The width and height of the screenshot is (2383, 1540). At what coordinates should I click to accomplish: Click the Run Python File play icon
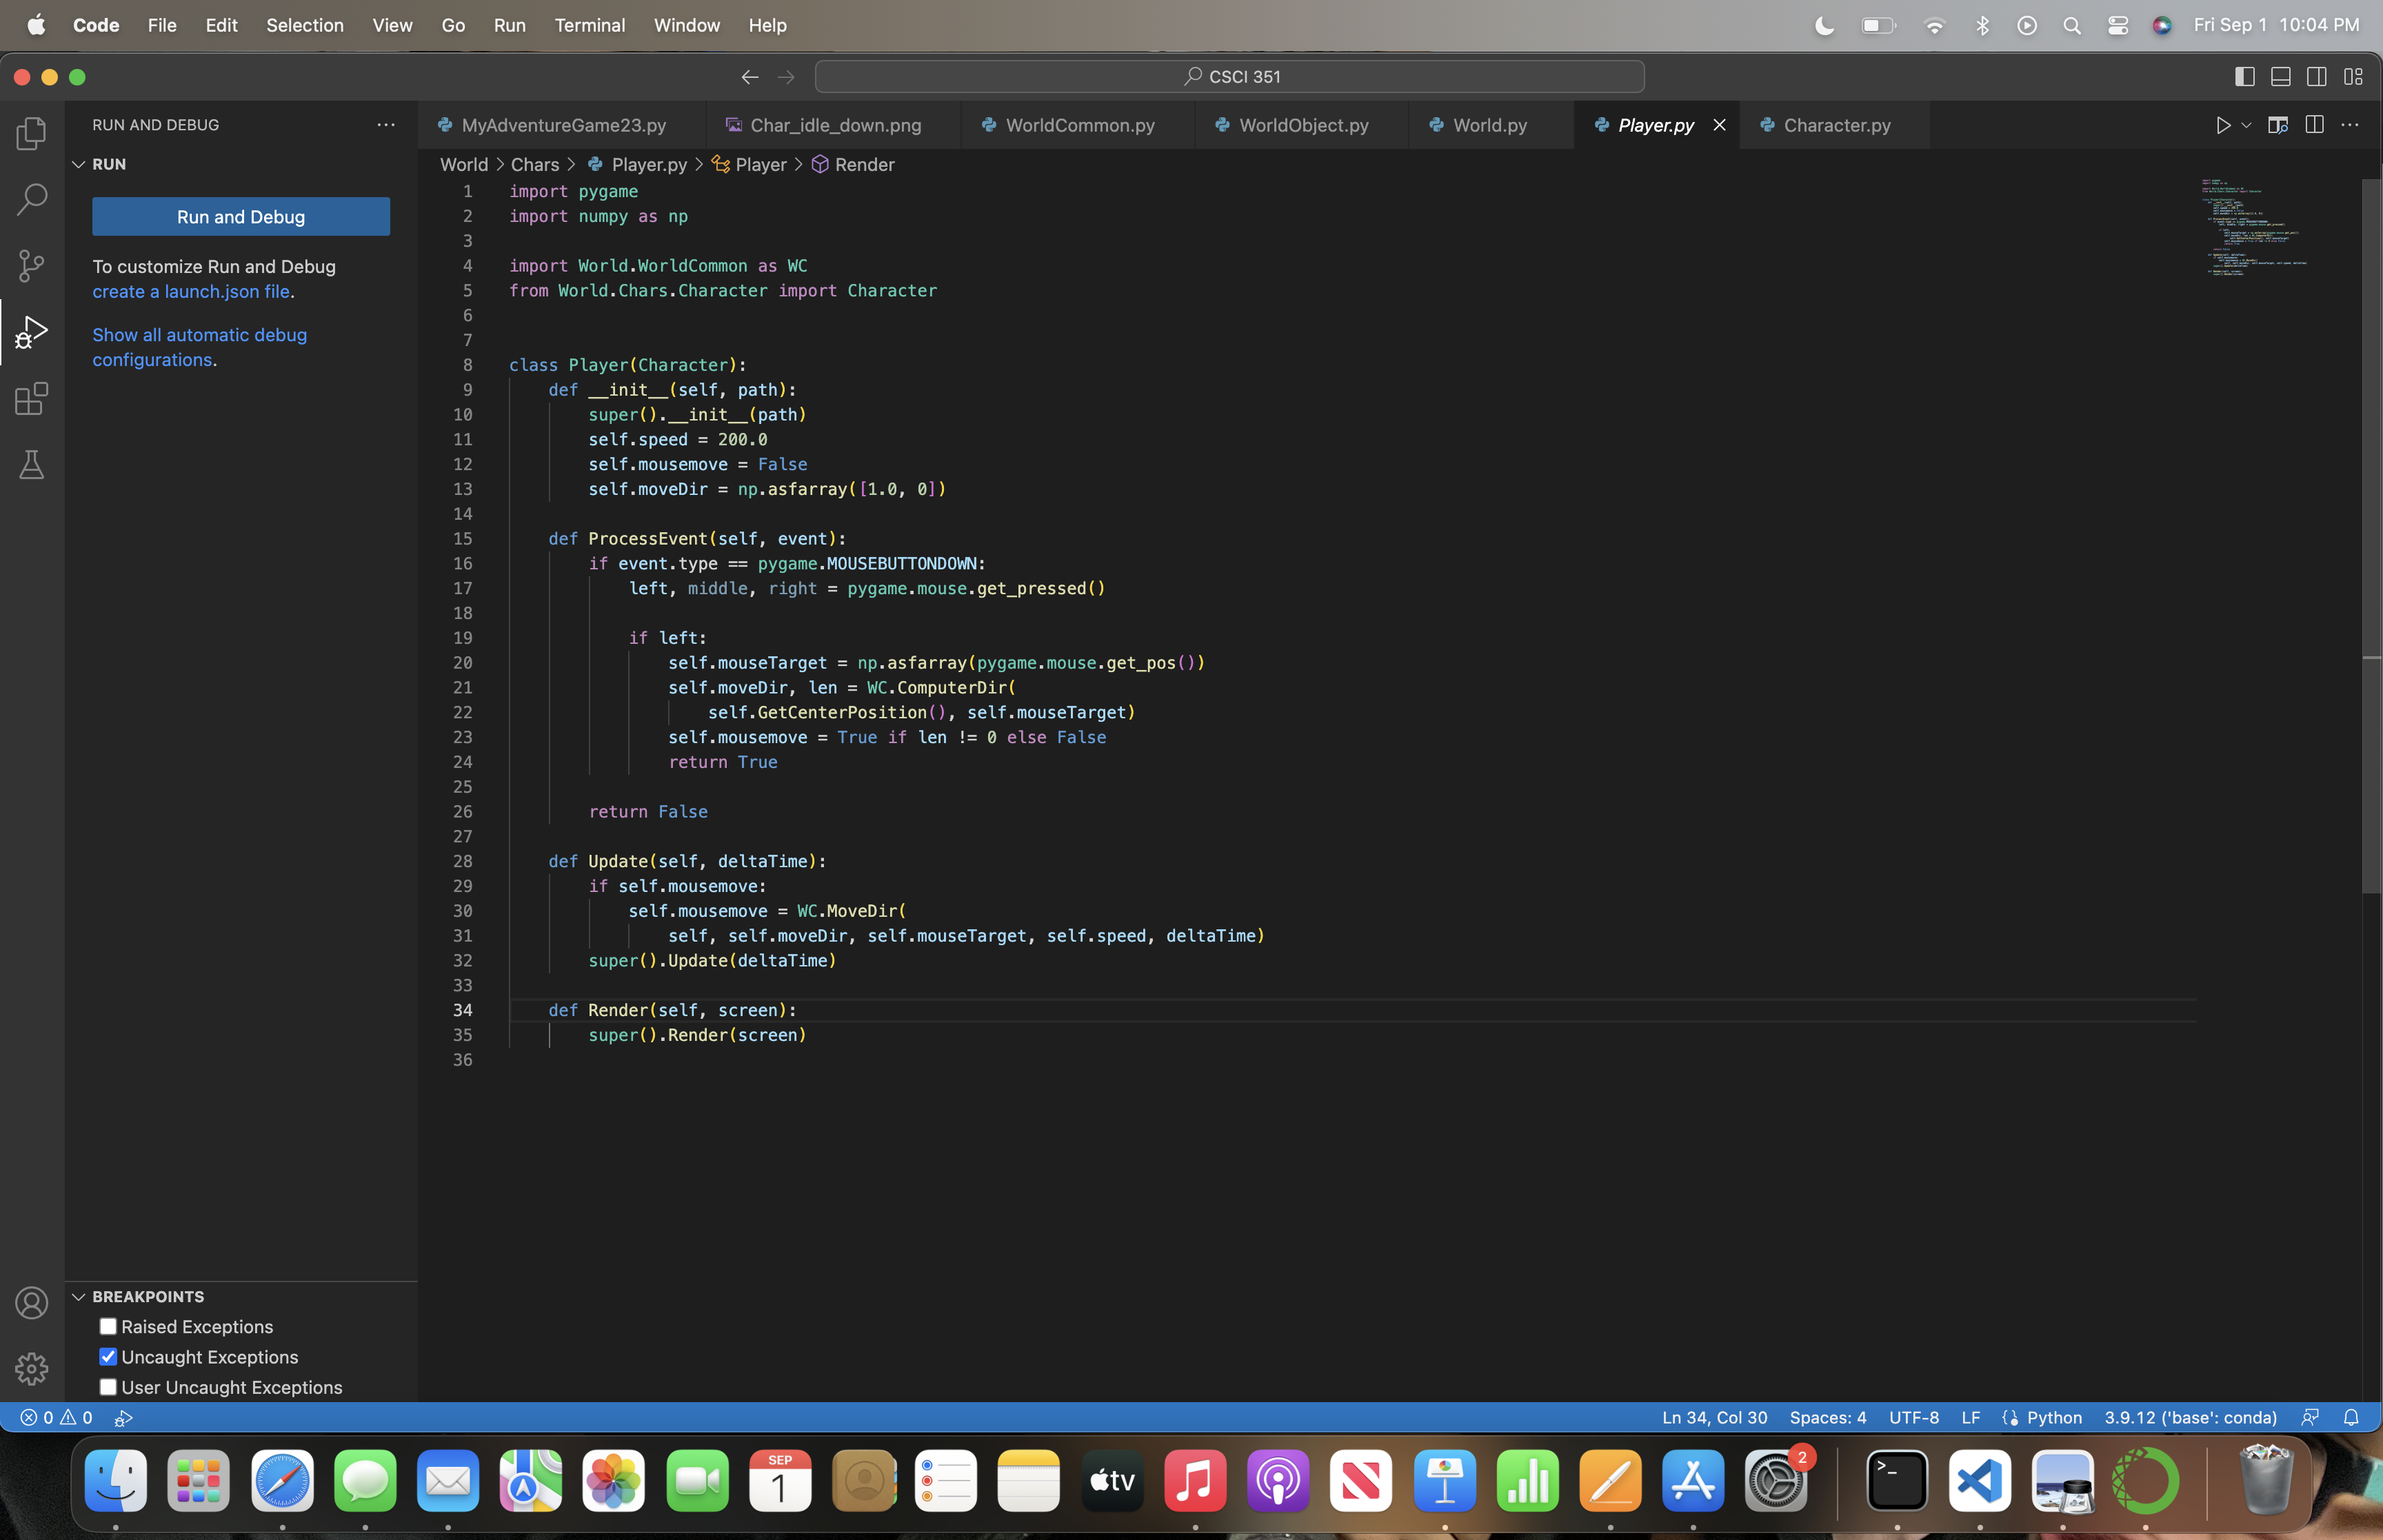click(x=2222, y=125)
